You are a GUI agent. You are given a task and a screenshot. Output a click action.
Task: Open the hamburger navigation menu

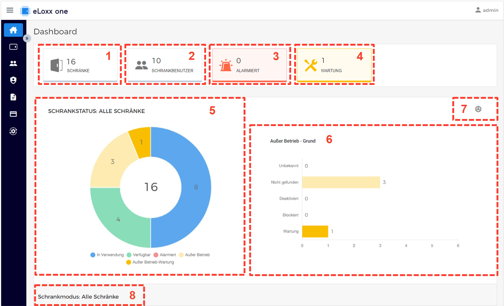10,10
